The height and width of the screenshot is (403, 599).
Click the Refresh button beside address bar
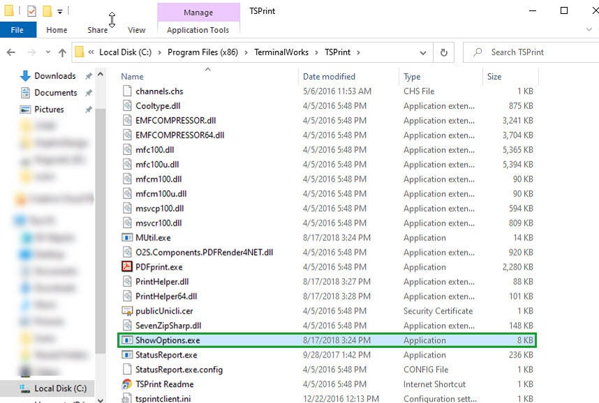click(443, 52)
